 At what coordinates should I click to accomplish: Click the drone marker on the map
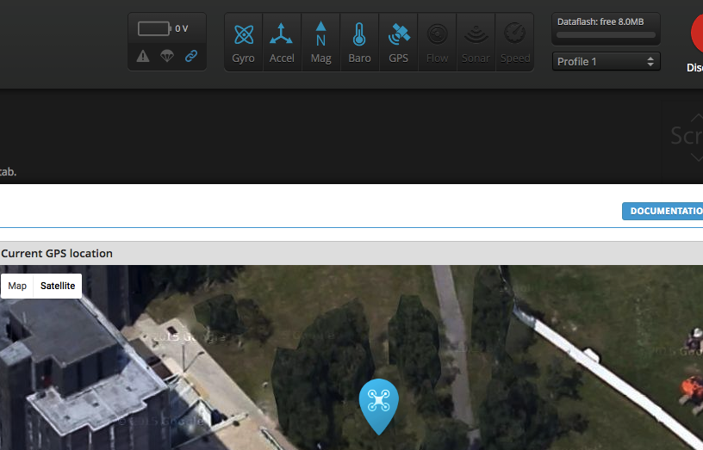point(379,406)
